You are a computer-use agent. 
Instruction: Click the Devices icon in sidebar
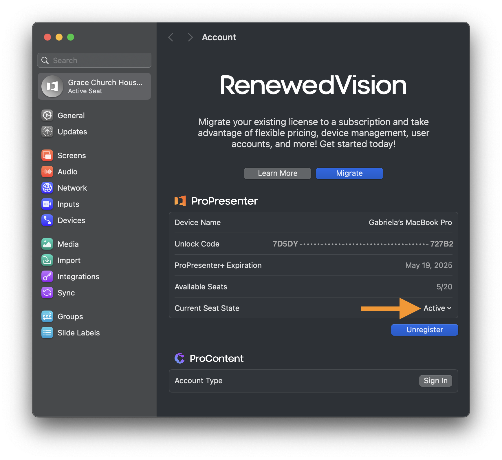pyautogui.click(x=47, y=220)
